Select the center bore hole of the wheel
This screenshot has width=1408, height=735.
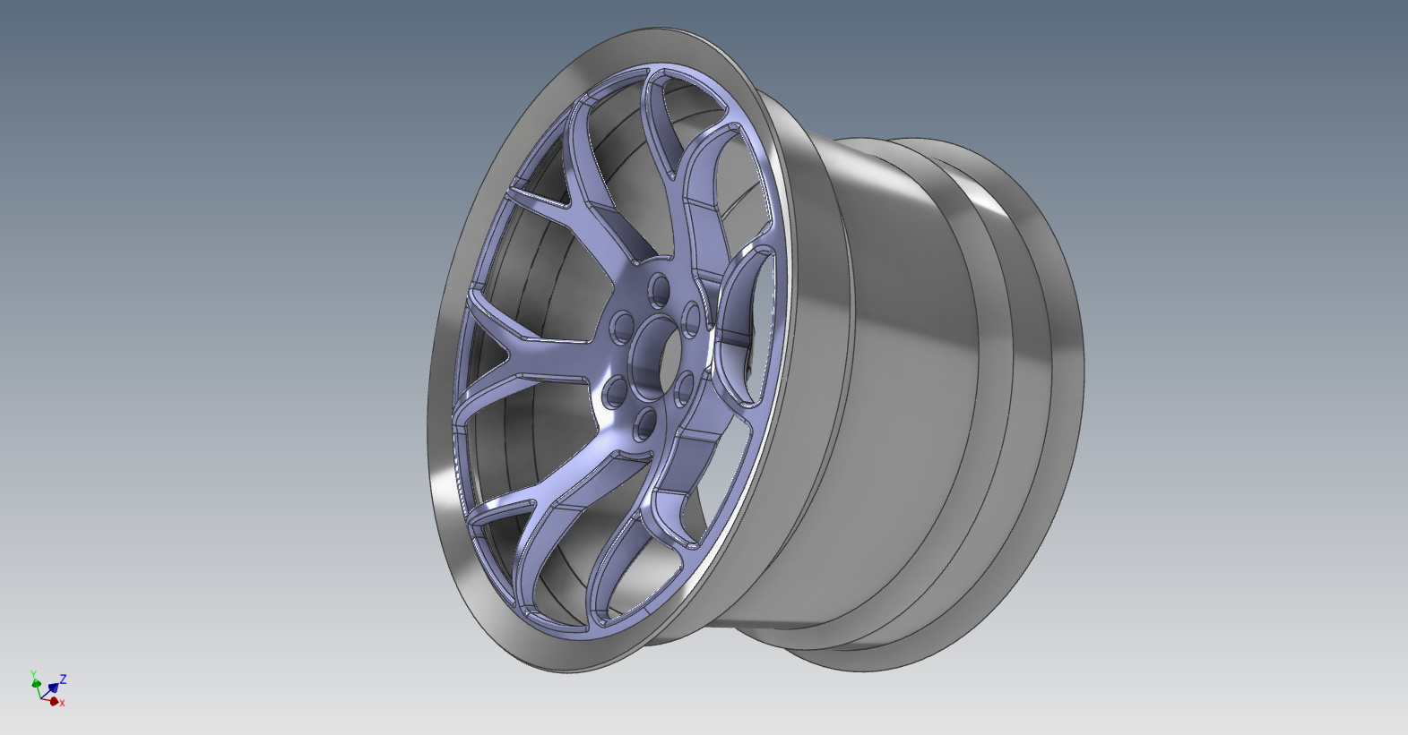point(653,358)
